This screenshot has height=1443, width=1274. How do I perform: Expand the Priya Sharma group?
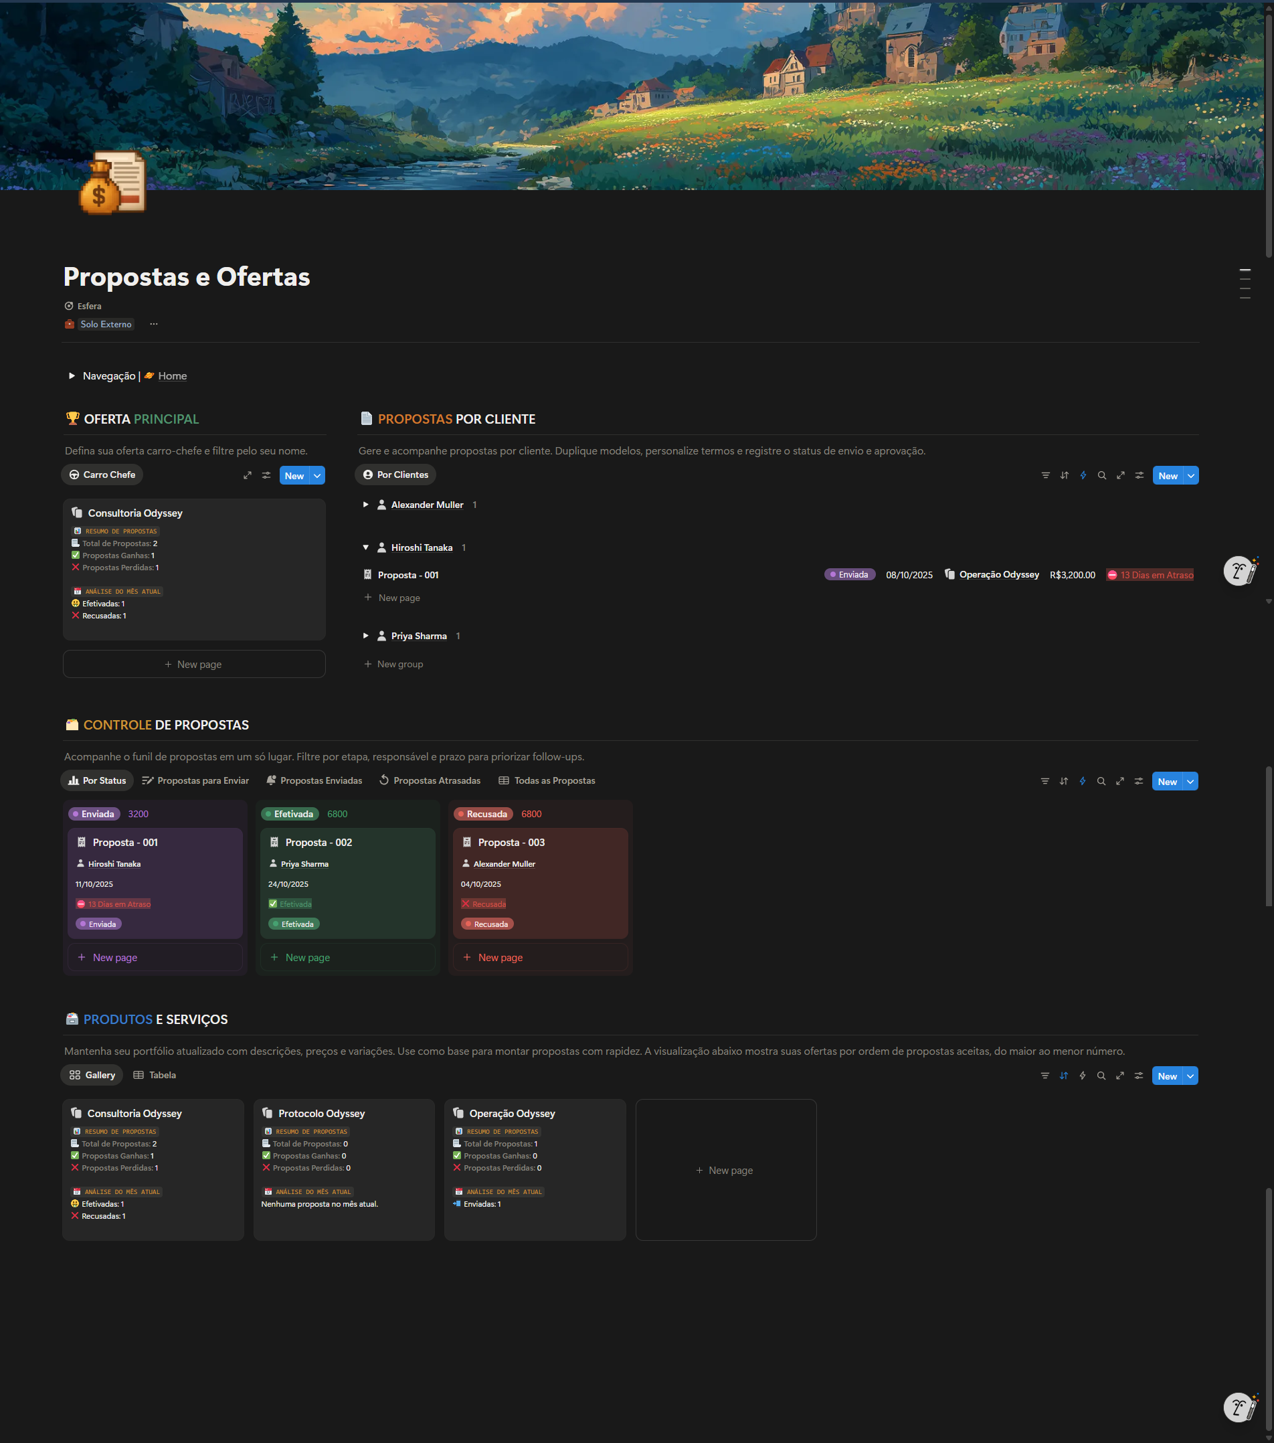pos(365,636)
